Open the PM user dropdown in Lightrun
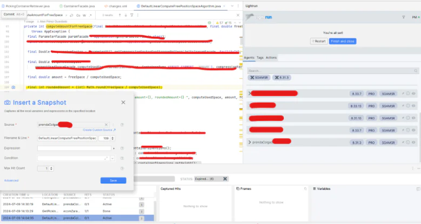The height and width of the screenshot is (224, 421). (413, 17)
